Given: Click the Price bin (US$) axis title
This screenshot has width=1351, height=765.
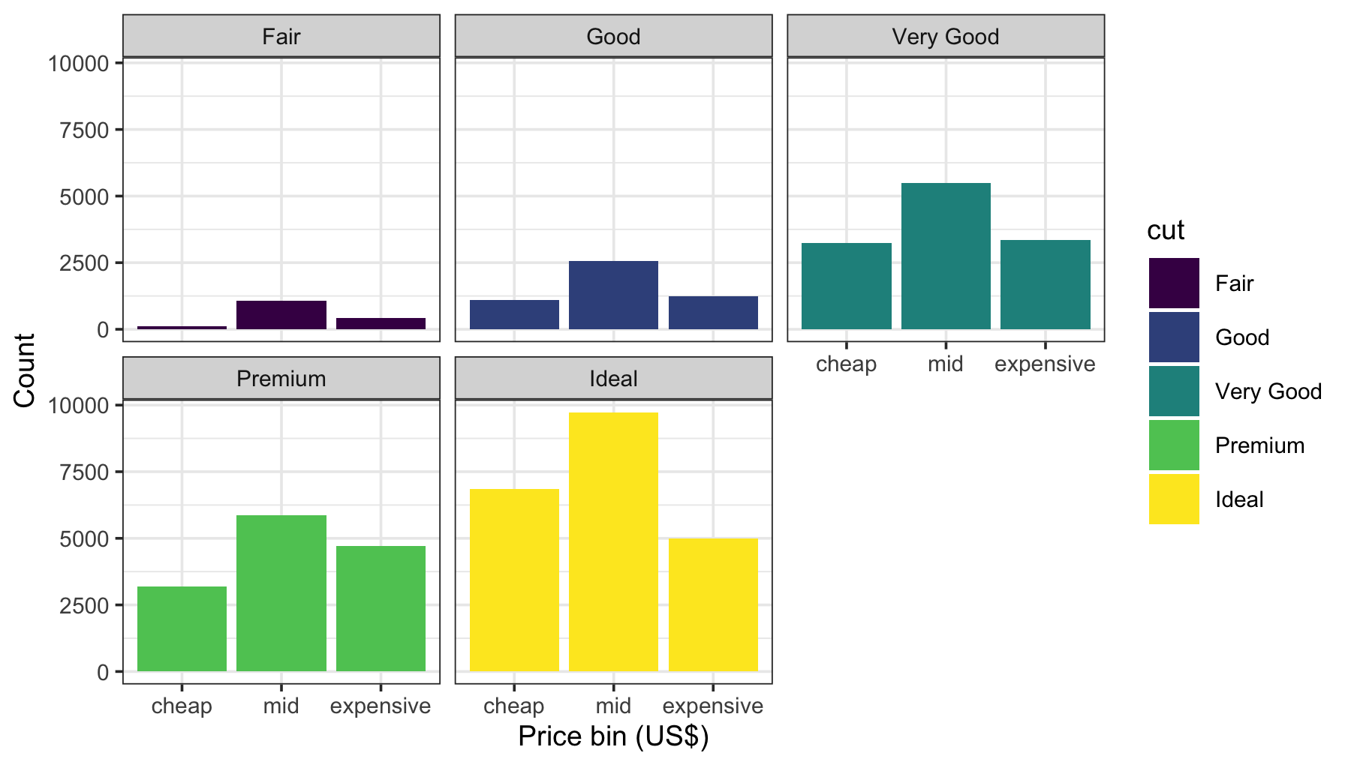Looking at the screenshot, I should (613, 736).
